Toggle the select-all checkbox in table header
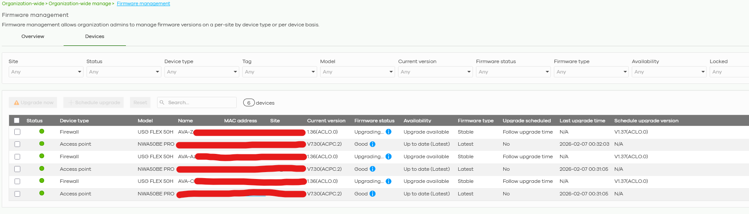Viewport: 749px width, 214px height. [17, 121]
